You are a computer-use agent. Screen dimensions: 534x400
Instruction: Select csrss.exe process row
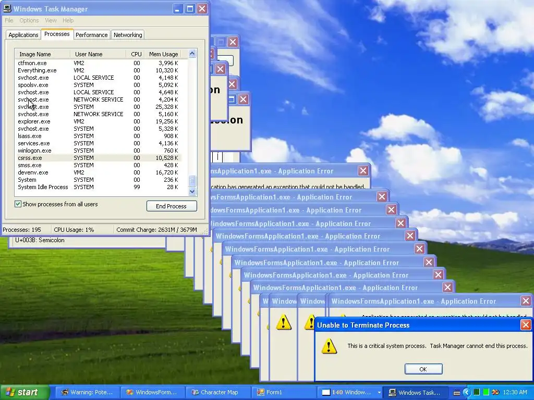(99, 158)
